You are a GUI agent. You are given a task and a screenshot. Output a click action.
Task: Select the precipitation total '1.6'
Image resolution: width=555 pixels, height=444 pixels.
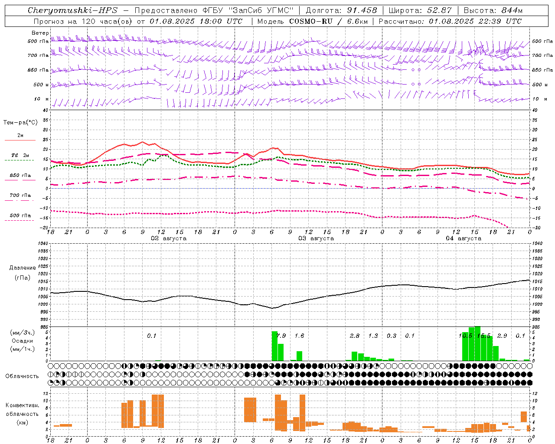299,336
